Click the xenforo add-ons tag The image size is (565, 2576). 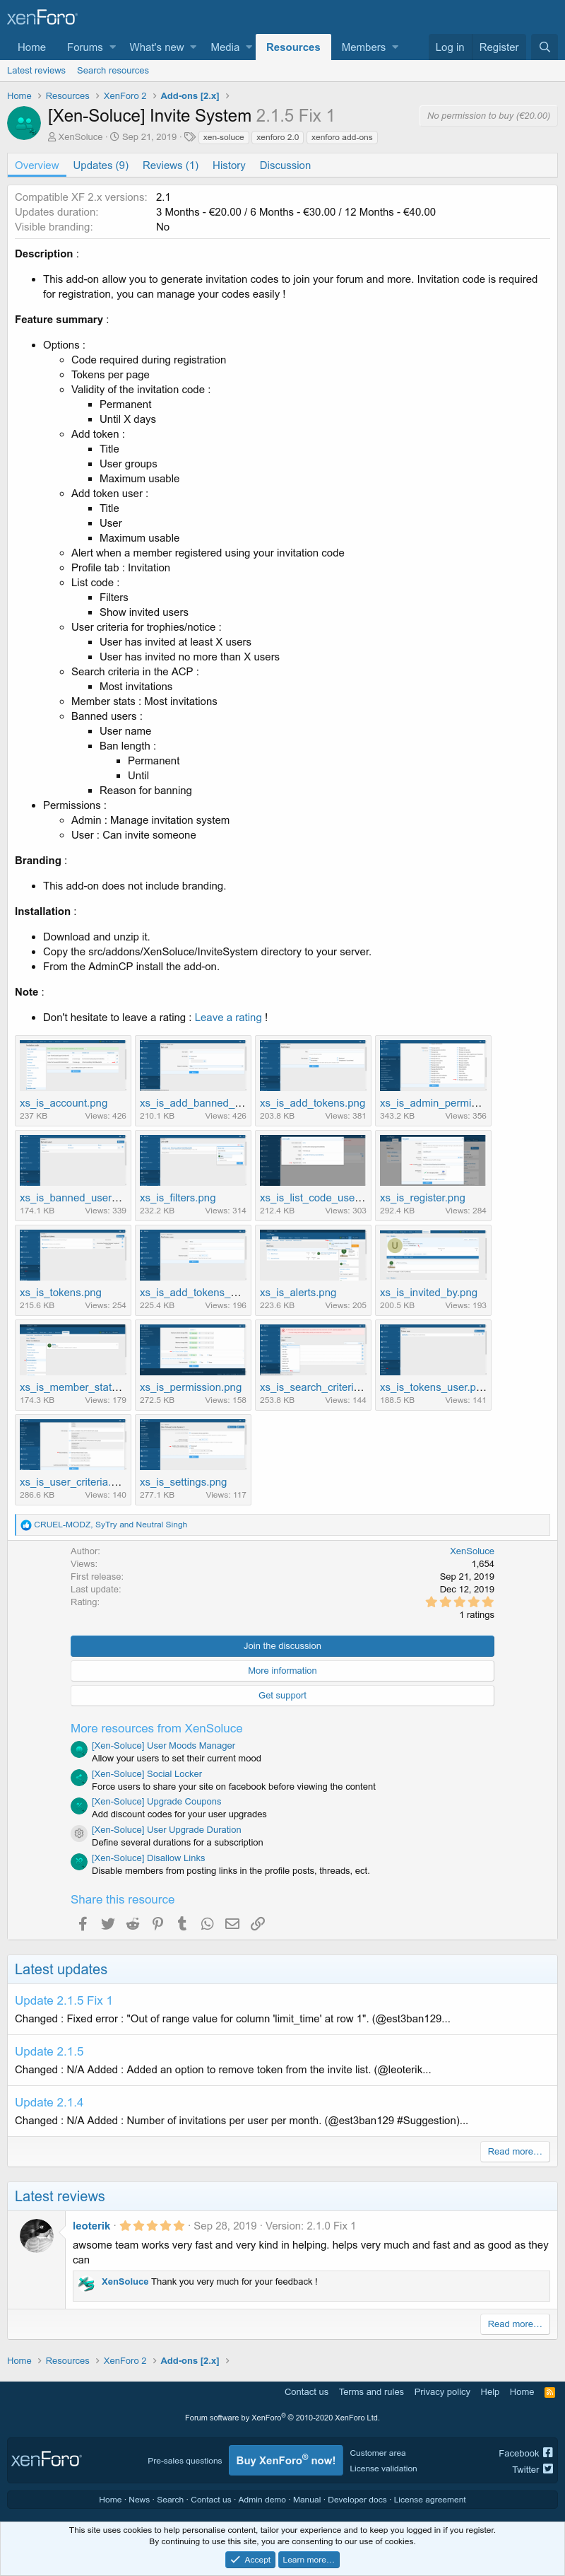point(341,137)
